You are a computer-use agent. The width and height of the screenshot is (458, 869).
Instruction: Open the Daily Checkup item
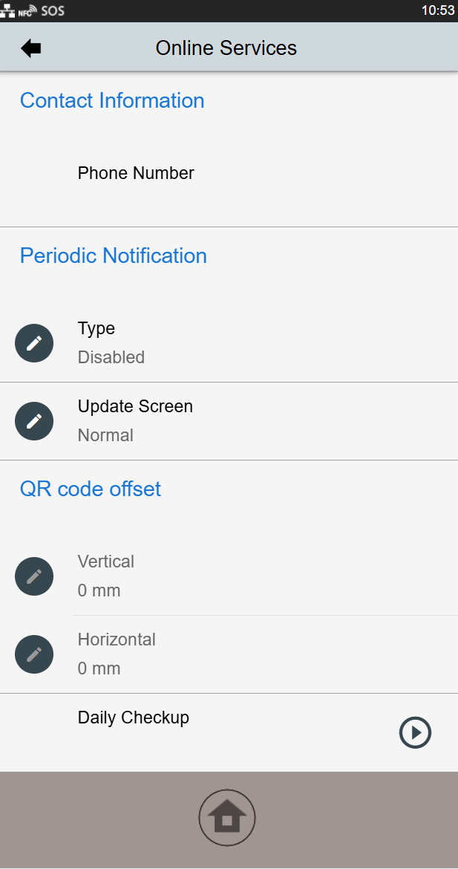click(134, 717)
